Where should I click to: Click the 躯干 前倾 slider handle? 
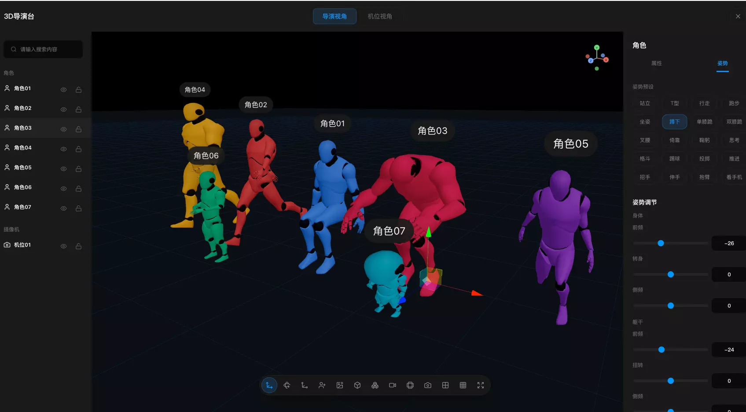(661, 350)
